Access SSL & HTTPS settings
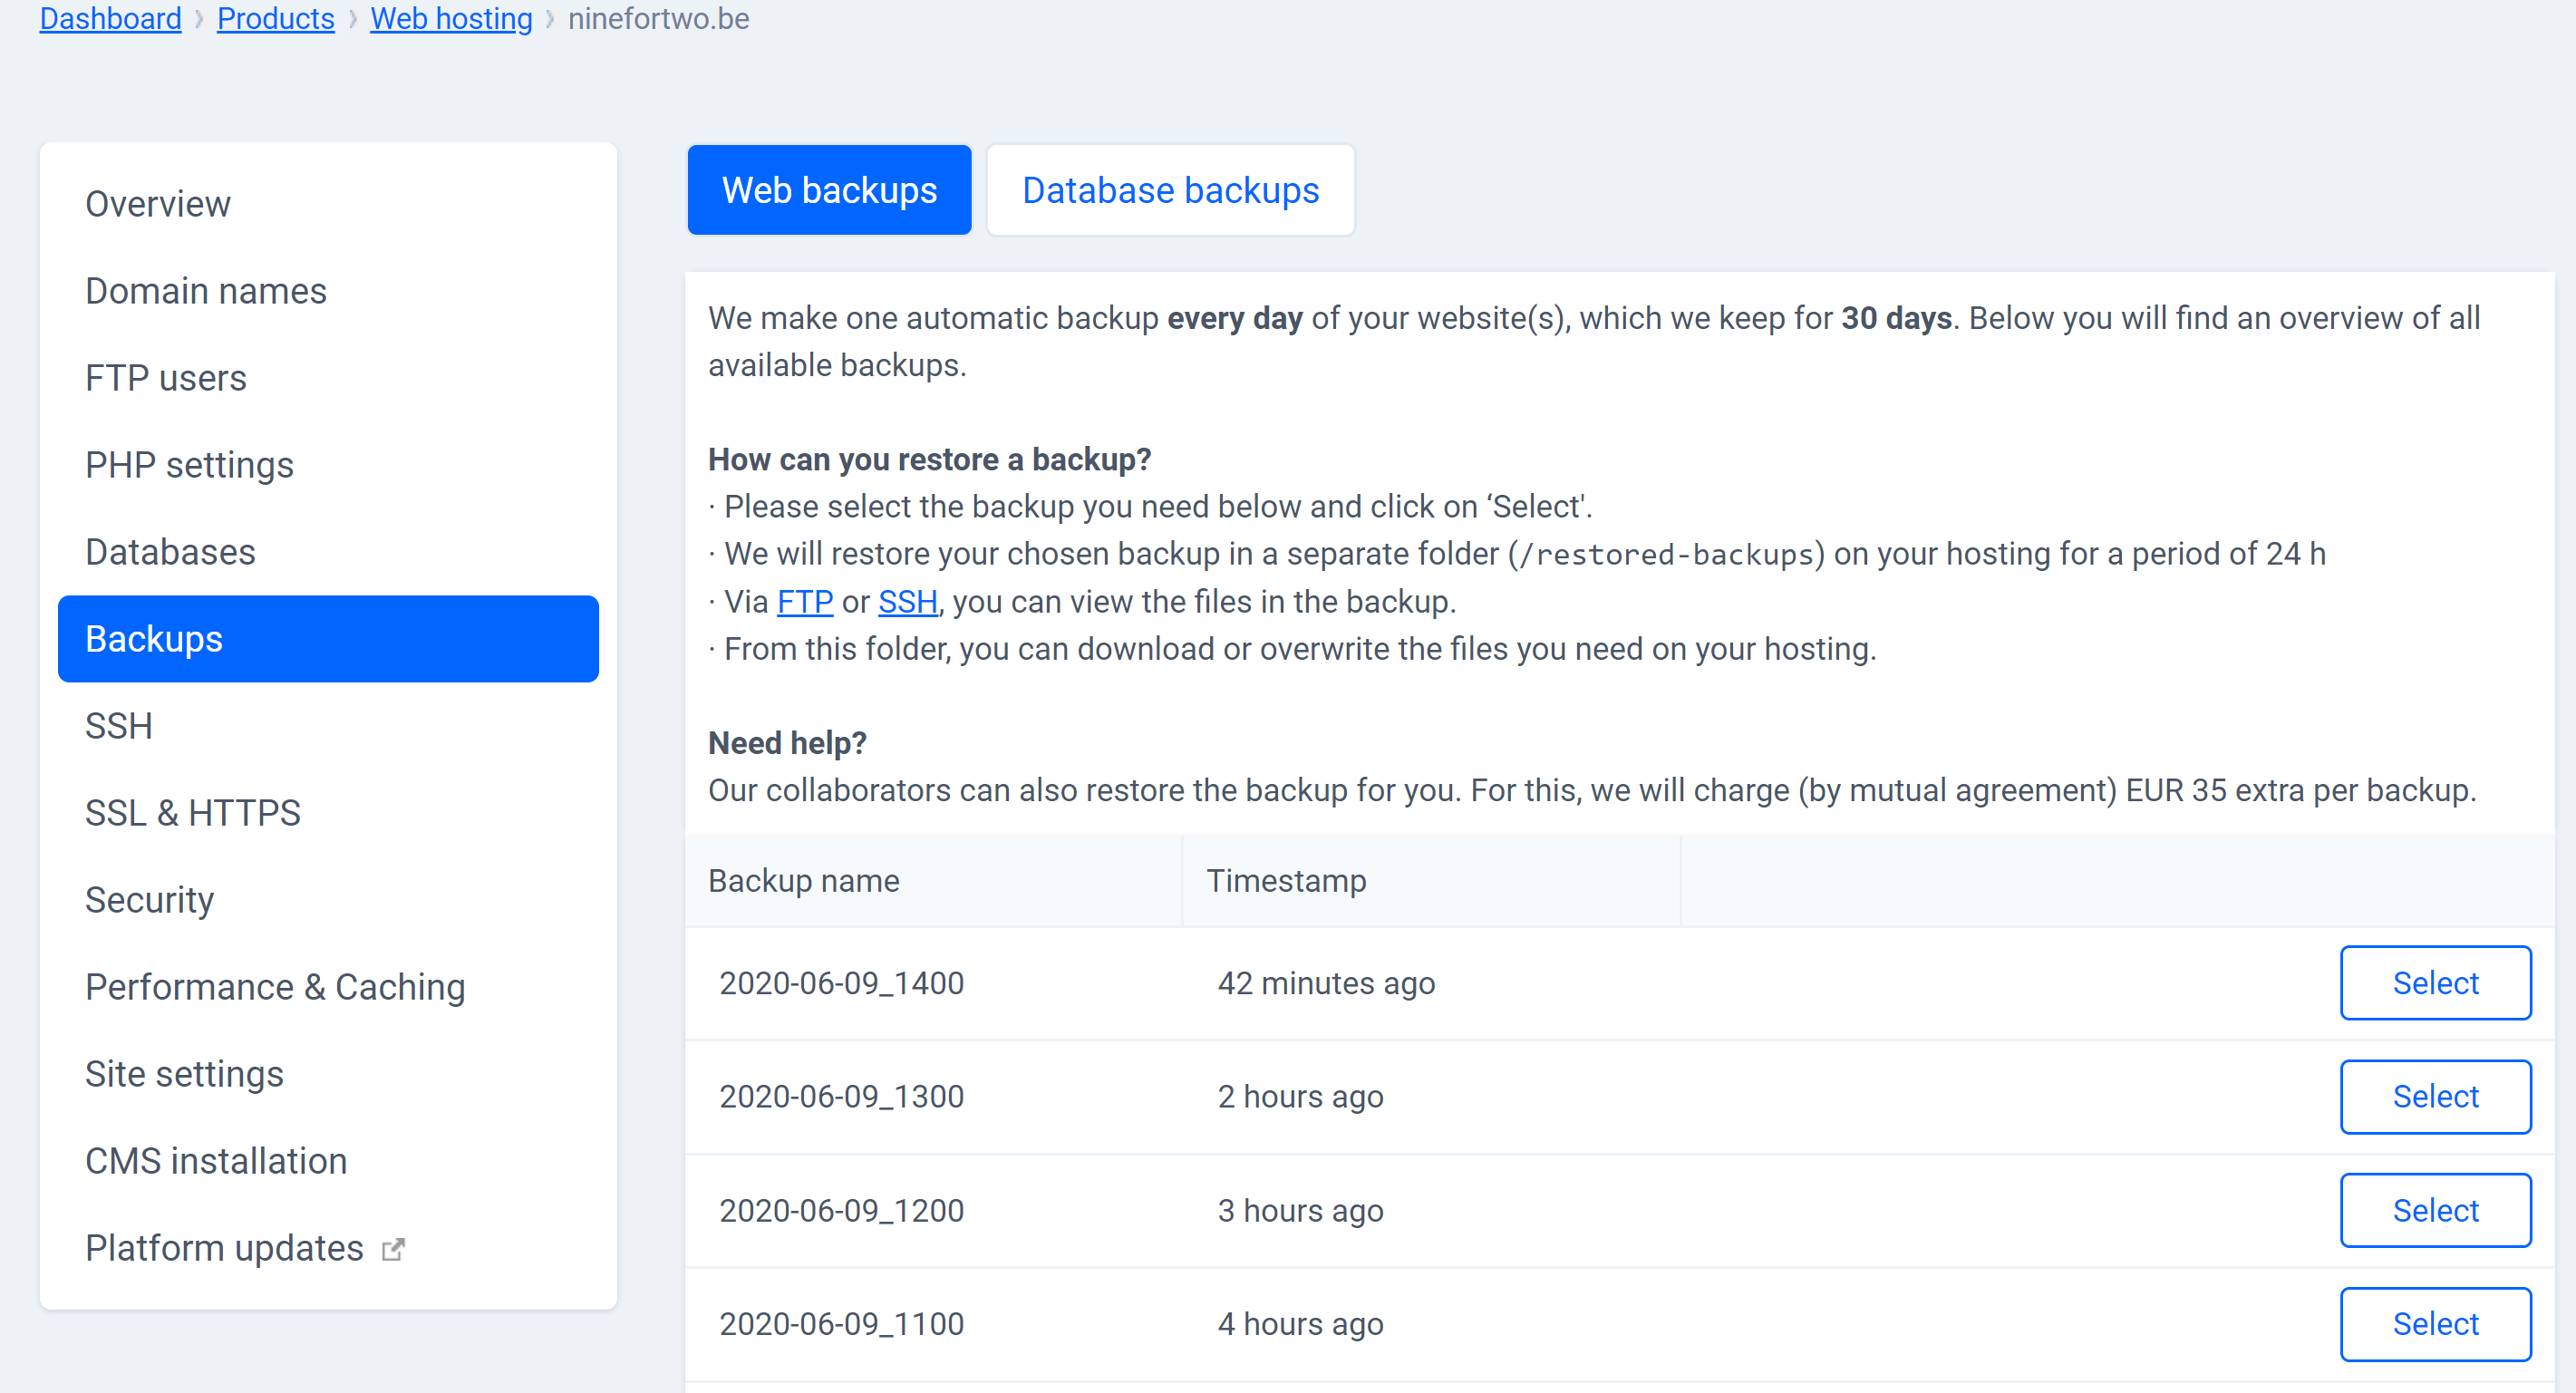2576x1393 pixels. click(x=192, y=811)
